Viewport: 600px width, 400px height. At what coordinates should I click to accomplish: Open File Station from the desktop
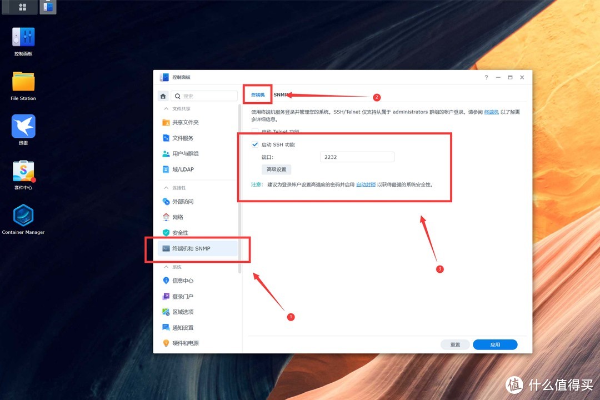click(23, 81)
